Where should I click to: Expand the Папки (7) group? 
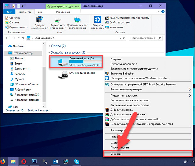click(49, 46)
